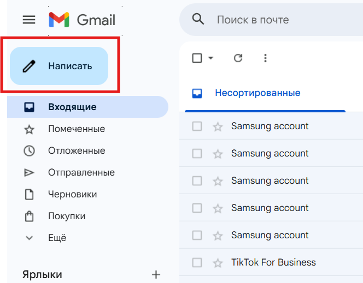Screen dimensions: 363x283
Task: Select the TikTok For Business email checkbox
Action: tap(197, 262)
